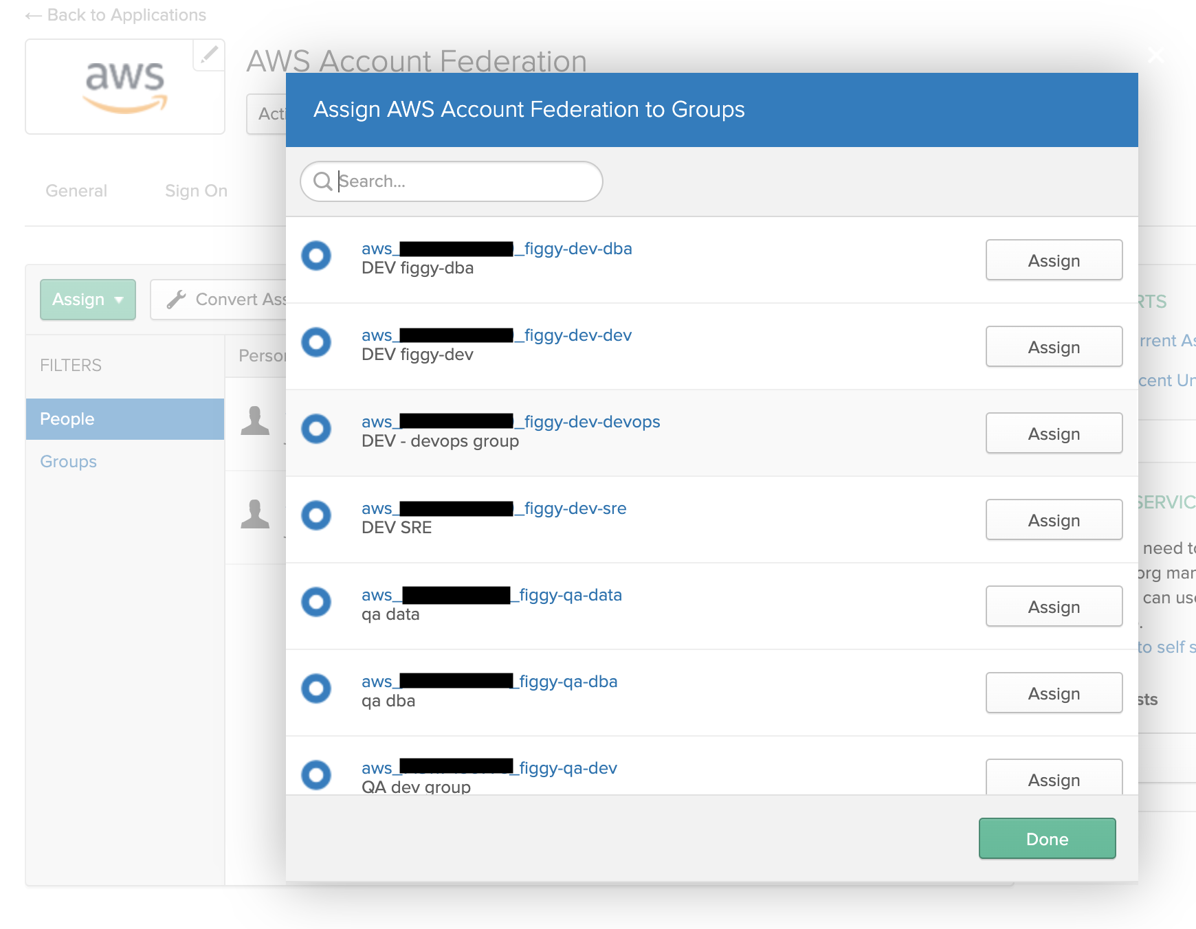Assign the figgy-dev-devops group
This screenshot has width=1196, height=929.
pyautogui.click(x=1054, y=433)
